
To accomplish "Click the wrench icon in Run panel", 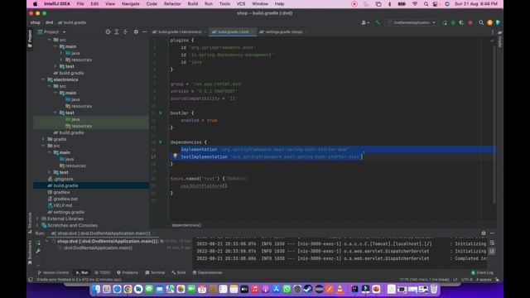I will tap(38, 251).
